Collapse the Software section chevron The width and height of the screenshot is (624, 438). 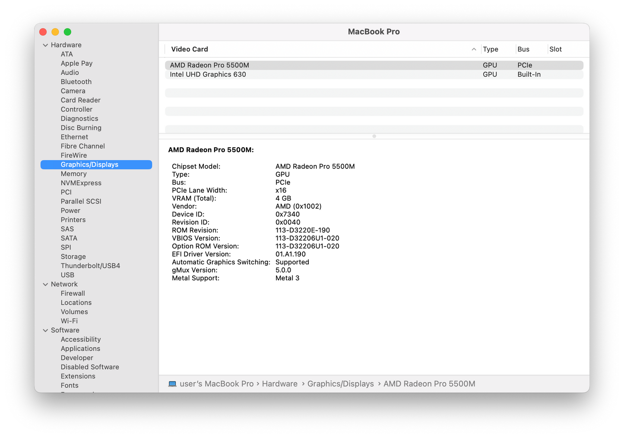click(45, 330)
